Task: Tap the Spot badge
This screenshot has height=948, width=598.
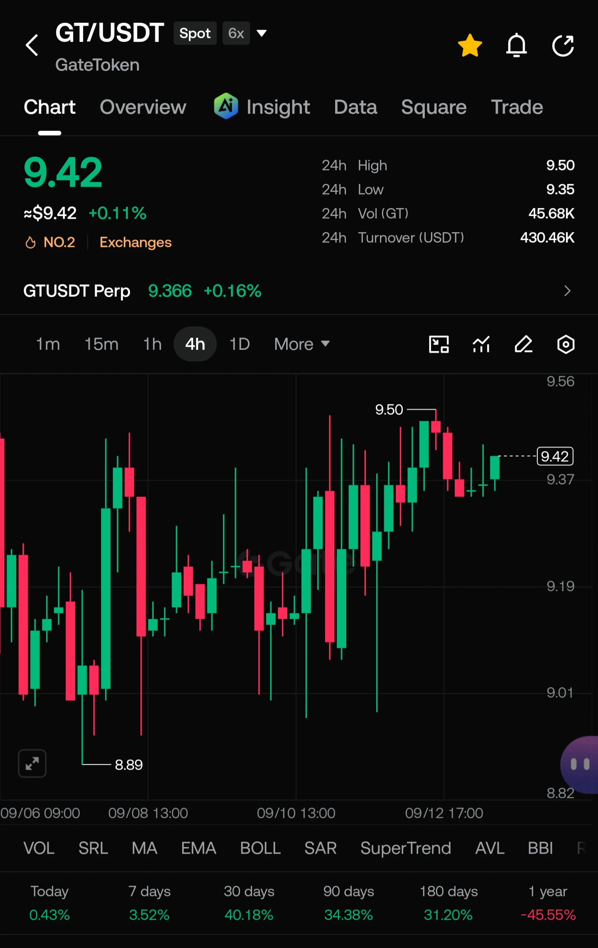Action: [195, 33]
